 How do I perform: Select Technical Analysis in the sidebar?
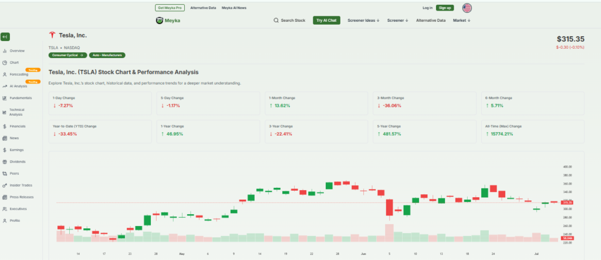[x=17, y=112]
